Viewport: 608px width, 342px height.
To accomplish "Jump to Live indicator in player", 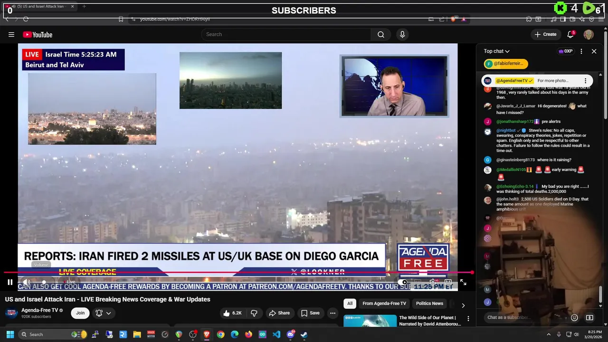I will (69, 282).
